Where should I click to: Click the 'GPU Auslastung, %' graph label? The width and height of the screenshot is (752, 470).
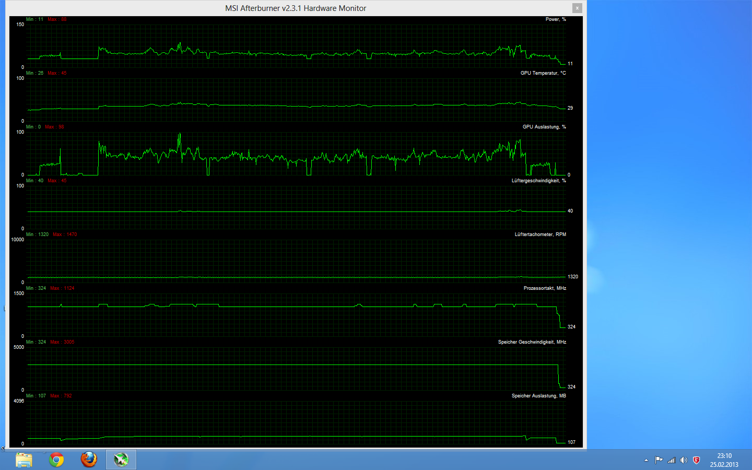[x=544, y=127]
